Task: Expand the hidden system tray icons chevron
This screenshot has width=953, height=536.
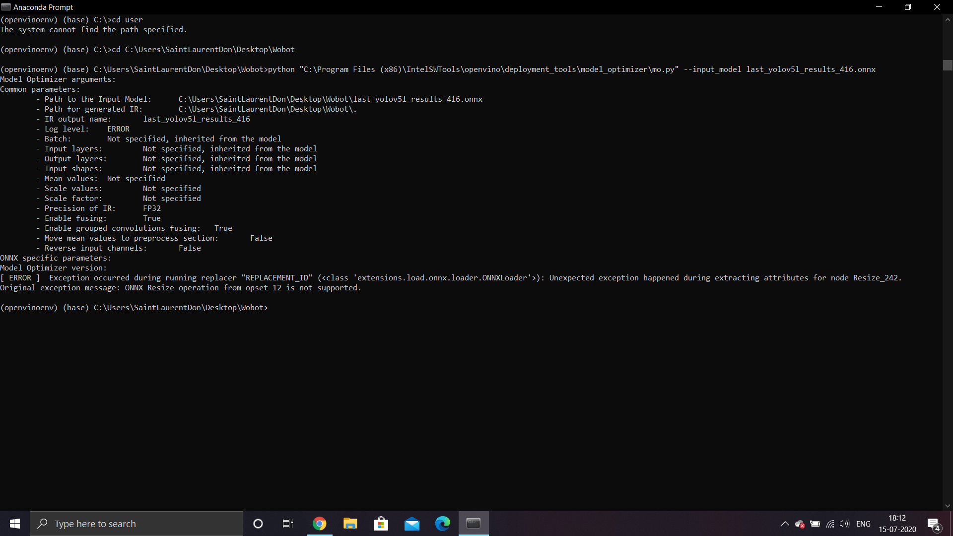Action: 785,524
